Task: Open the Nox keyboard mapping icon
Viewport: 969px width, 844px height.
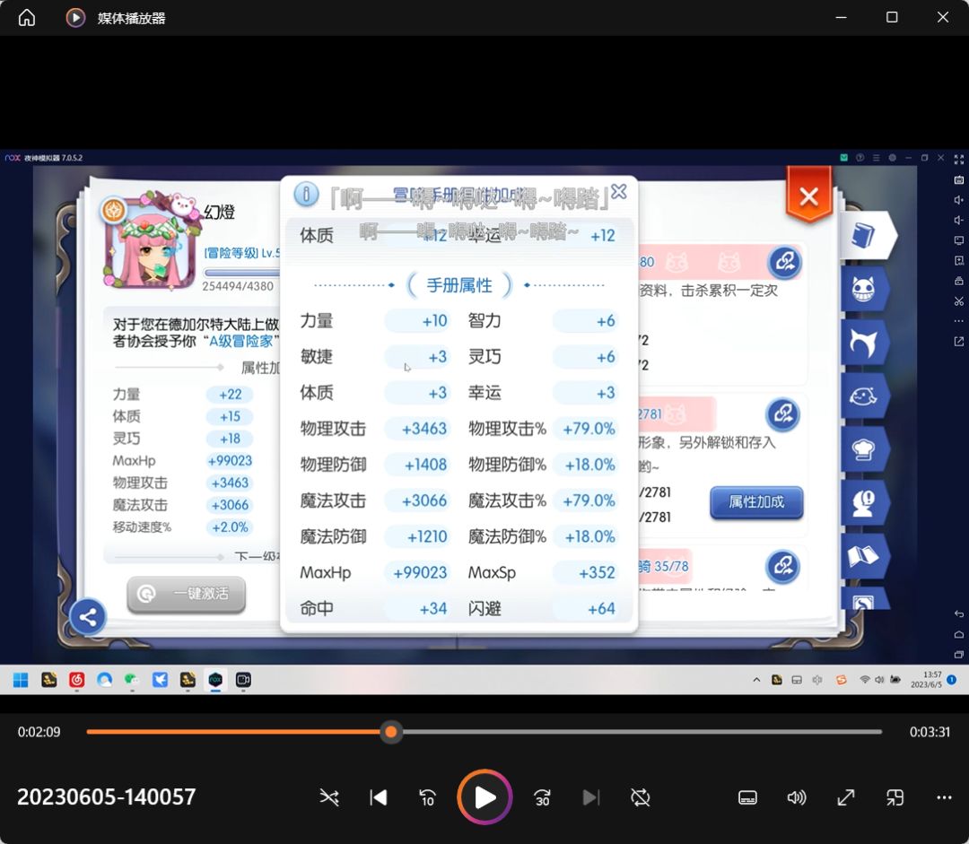Action: click(x=958, y=179)
